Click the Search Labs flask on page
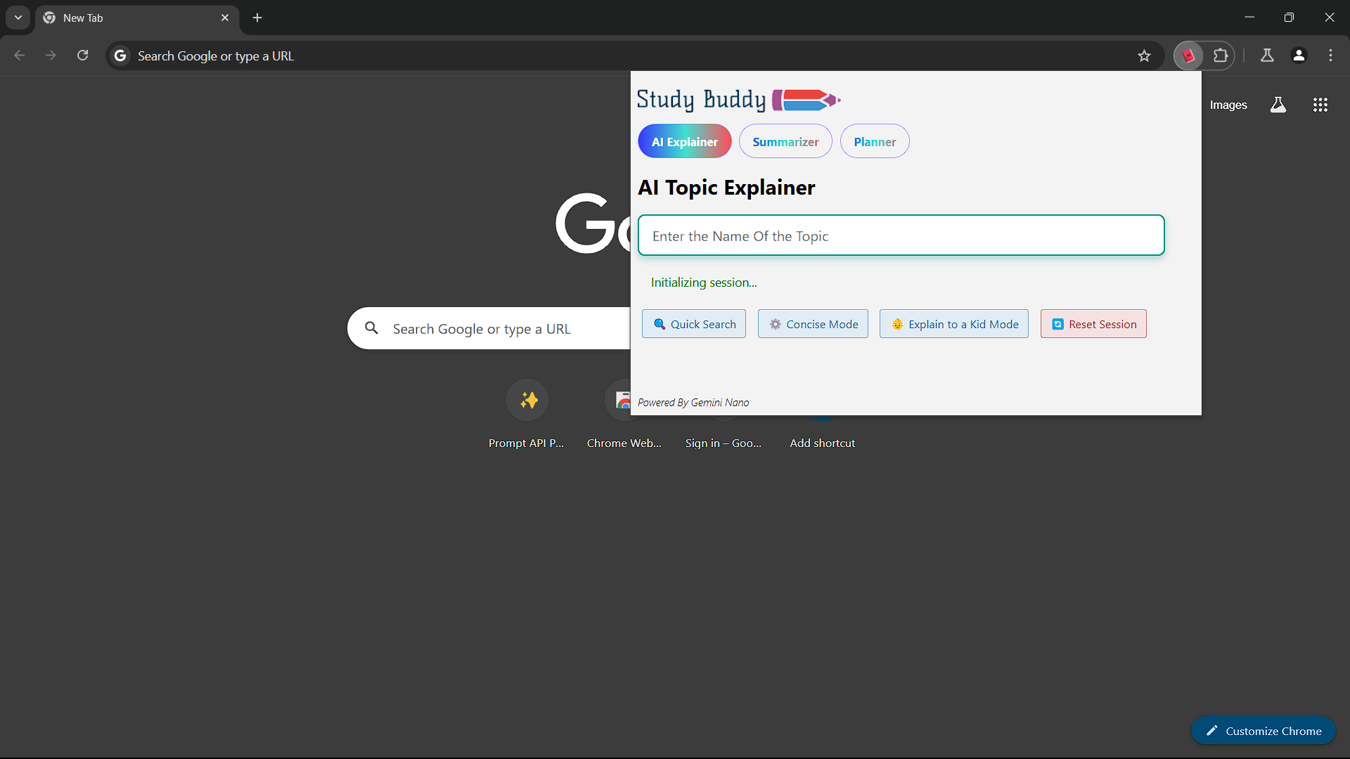 pos(1278,105)
